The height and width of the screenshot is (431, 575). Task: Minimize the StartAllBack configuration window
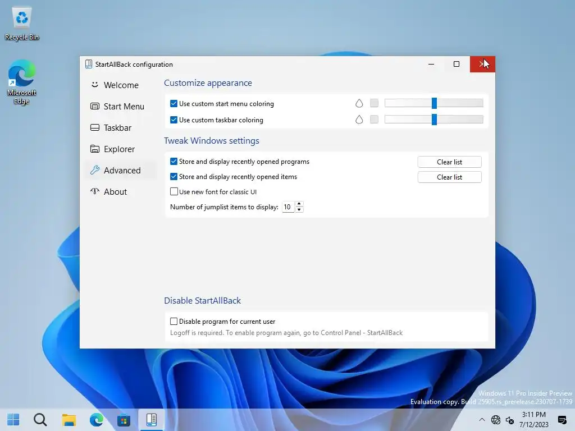[431, 64]
